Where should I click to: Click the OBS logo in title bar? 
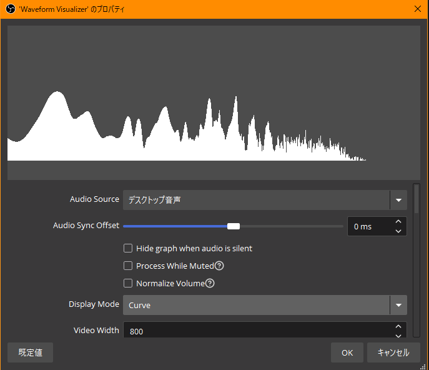click(11, 9)
